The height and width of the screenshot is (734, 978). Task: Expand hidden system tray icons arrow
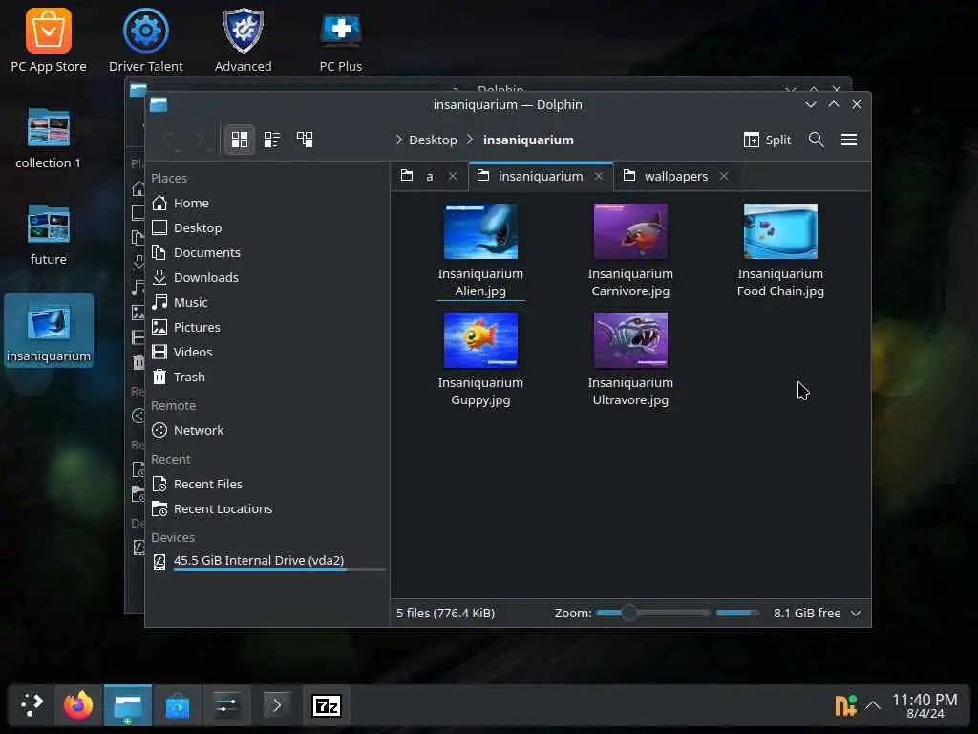873,706
